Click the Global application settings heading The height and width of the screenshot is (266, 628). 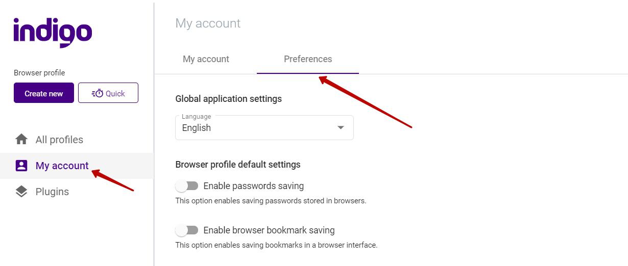click(x=228, y=99)
